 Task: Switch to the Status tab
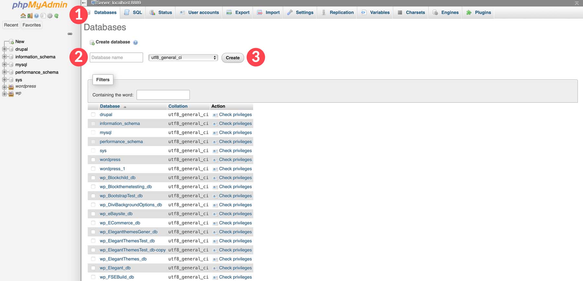pyautogui.click(x=161, y=13)
